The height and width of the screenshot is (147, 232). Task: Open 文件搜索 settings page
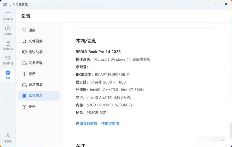point(39,41)
